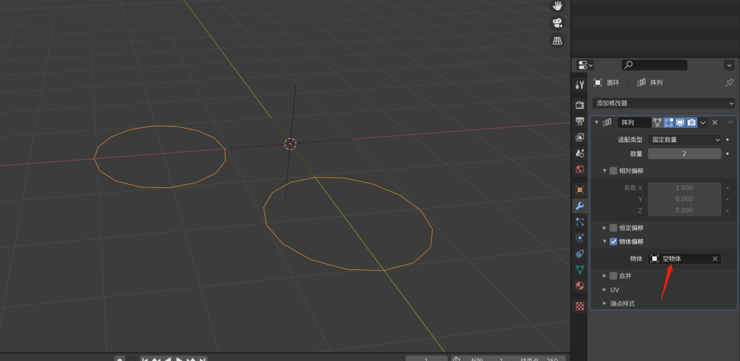The width and height of the screenshot is (740, 361).
Task: Expand the 恒定偏移 section
Action: tap(604, 227)
